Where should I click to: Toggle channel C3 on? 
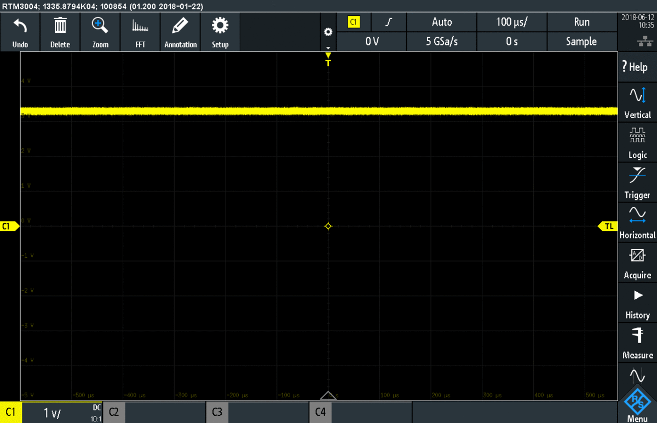click(217, 412)
